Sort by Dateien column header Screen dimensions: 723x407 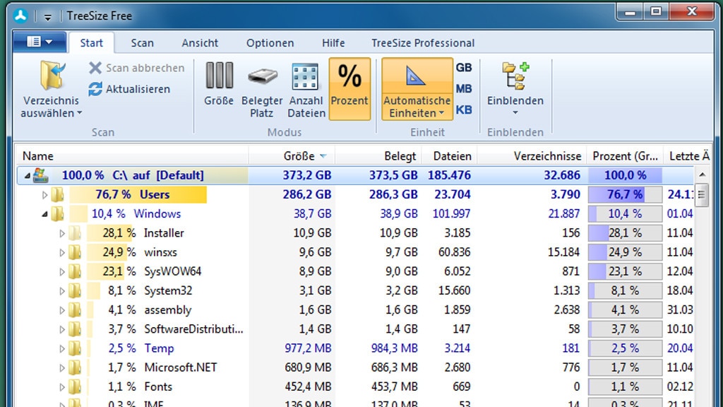[449, 156]
